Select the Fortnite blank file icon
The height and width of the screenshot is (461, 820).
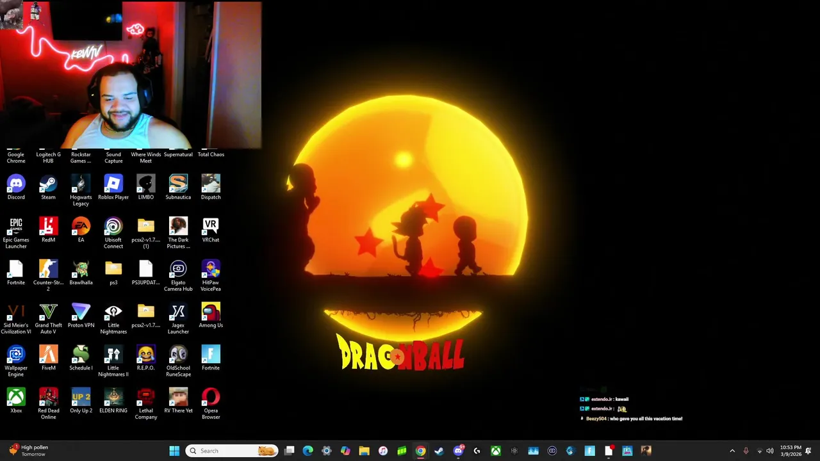tap(16, 273)
